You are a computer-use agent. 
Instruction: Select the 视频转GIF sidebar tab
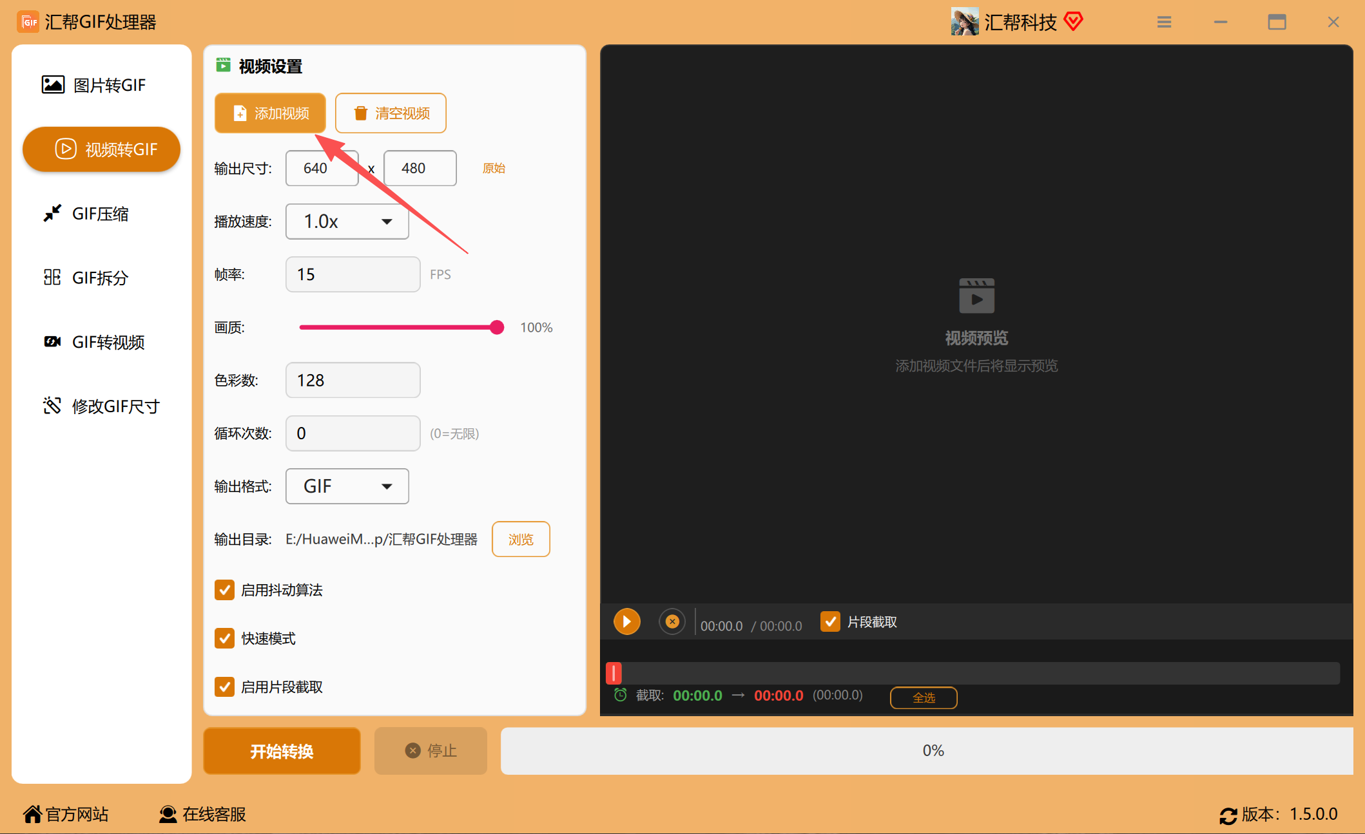pos(101,149)
